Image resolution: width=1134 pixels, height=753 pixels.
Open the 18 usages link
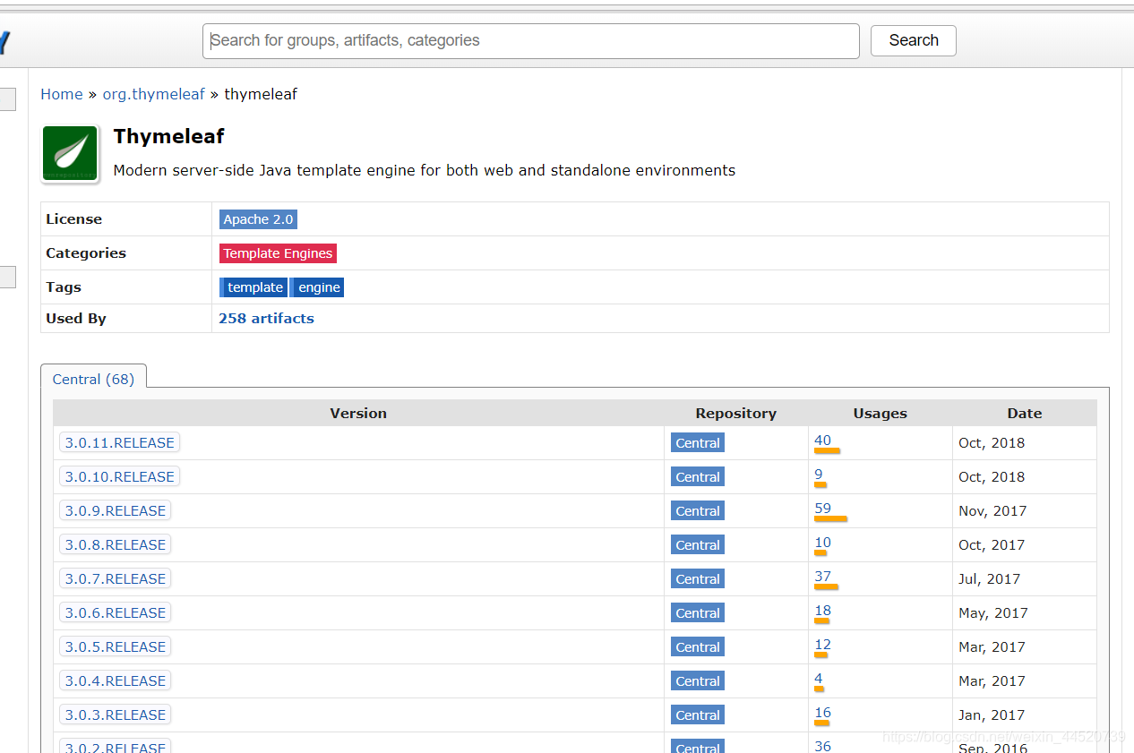tap(823, 611)
